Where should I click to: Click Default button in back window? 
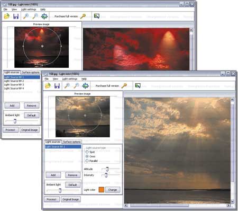click(x=31, y=116)
